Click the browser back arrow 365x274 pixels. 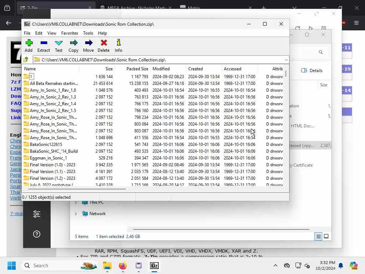point(9,23)
